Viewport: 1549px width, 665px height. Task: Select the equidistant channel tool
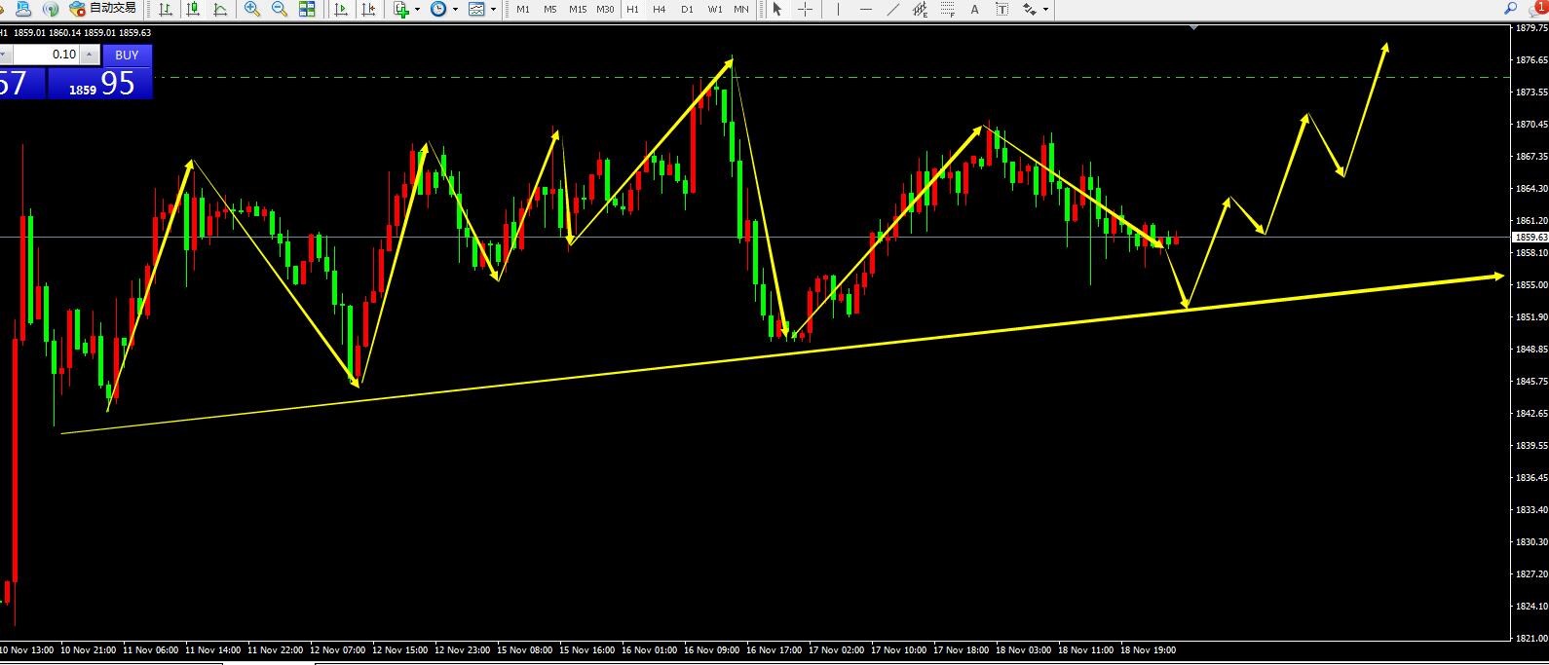920,9
